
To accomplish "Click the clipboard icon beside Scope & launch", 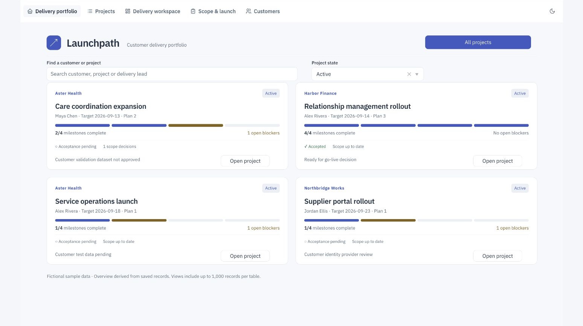I will click(193, 11).
